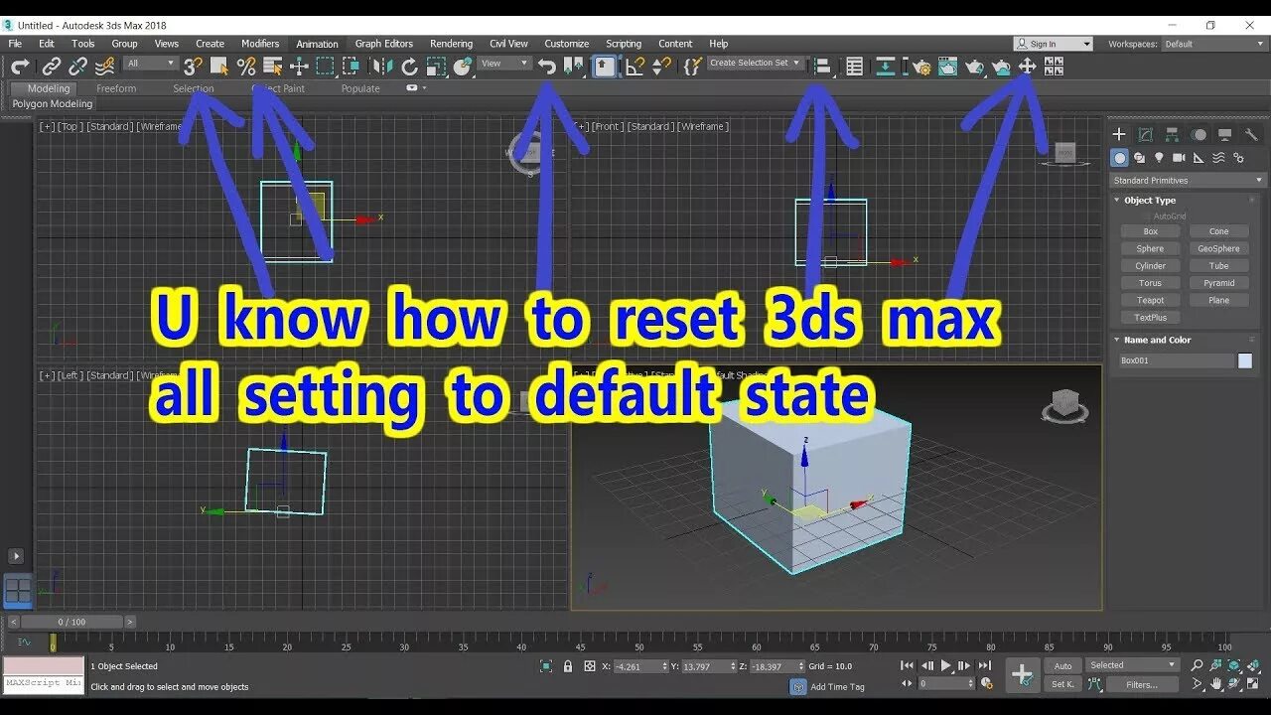
Task: Open the Animation menu
Action: coord(317,44)
